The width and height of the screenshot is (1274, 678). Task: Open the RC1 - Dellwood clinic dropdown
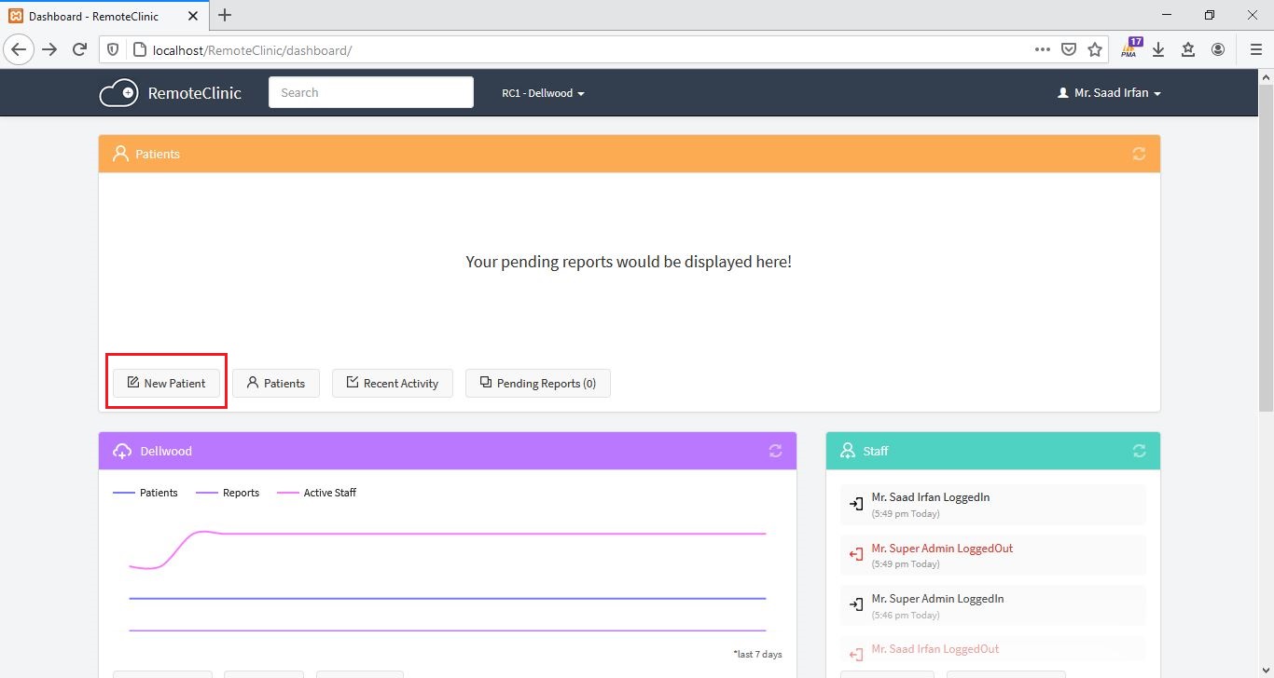543,92
